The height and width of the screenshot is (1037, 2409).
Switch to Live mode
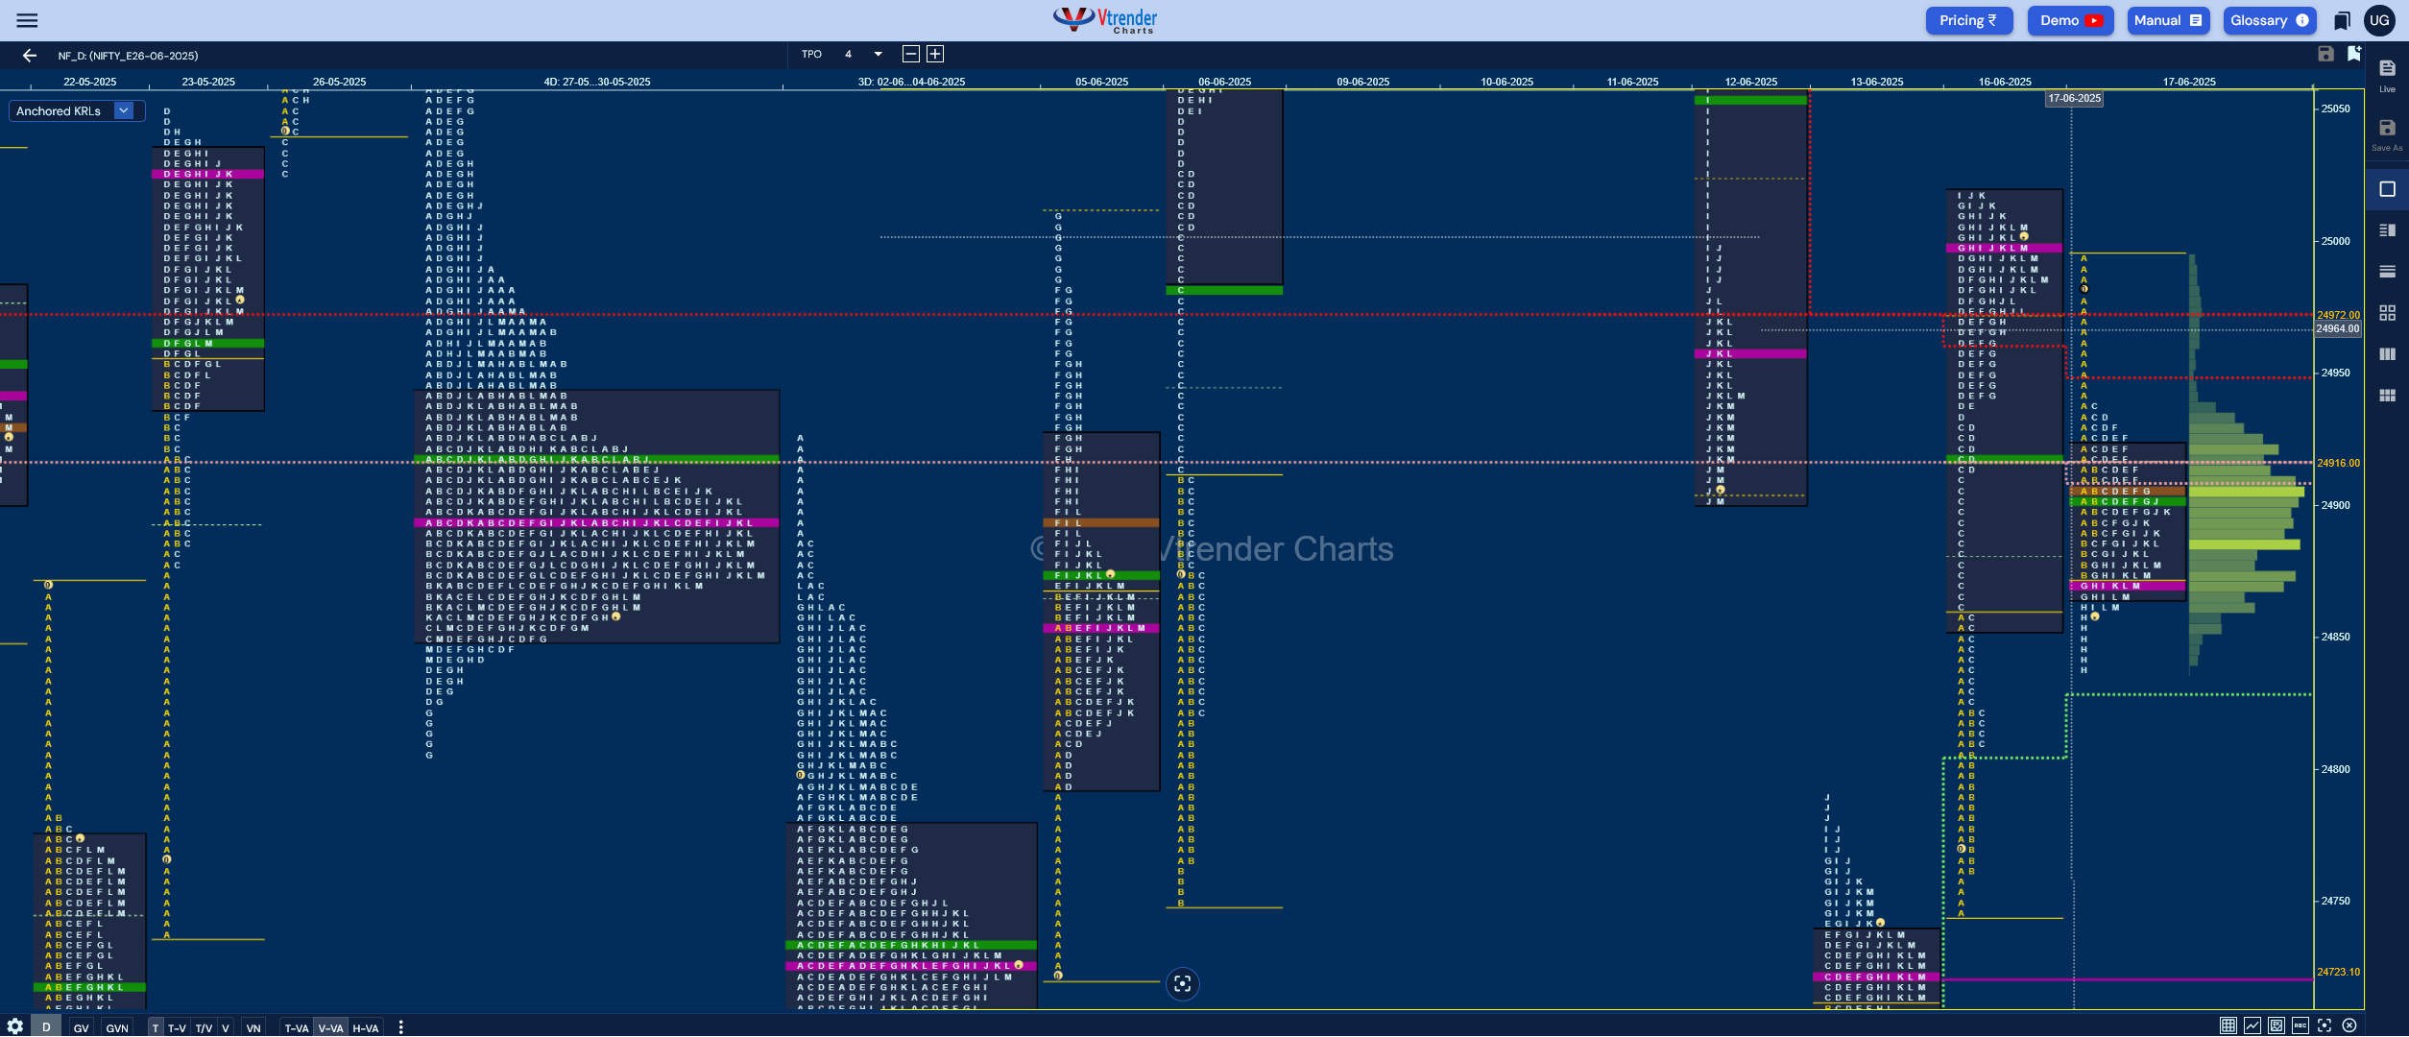[2387, 75]
